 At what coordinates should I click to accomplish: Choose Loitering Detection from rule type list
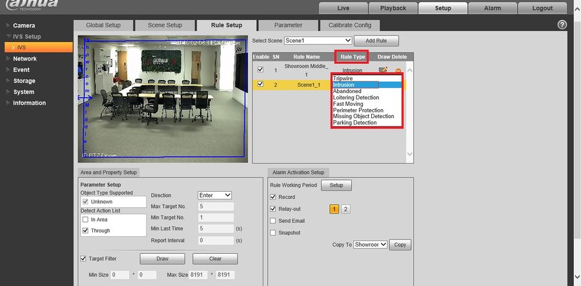[356, 97]
